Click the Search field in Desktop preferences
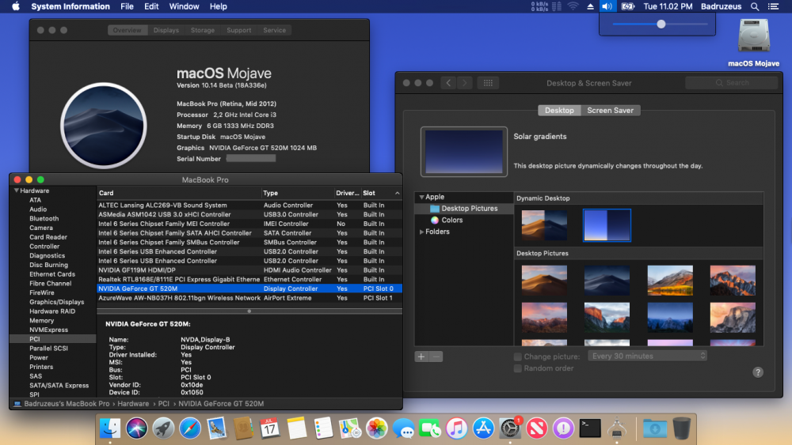The image size is (792, 445). pos(731,83)
